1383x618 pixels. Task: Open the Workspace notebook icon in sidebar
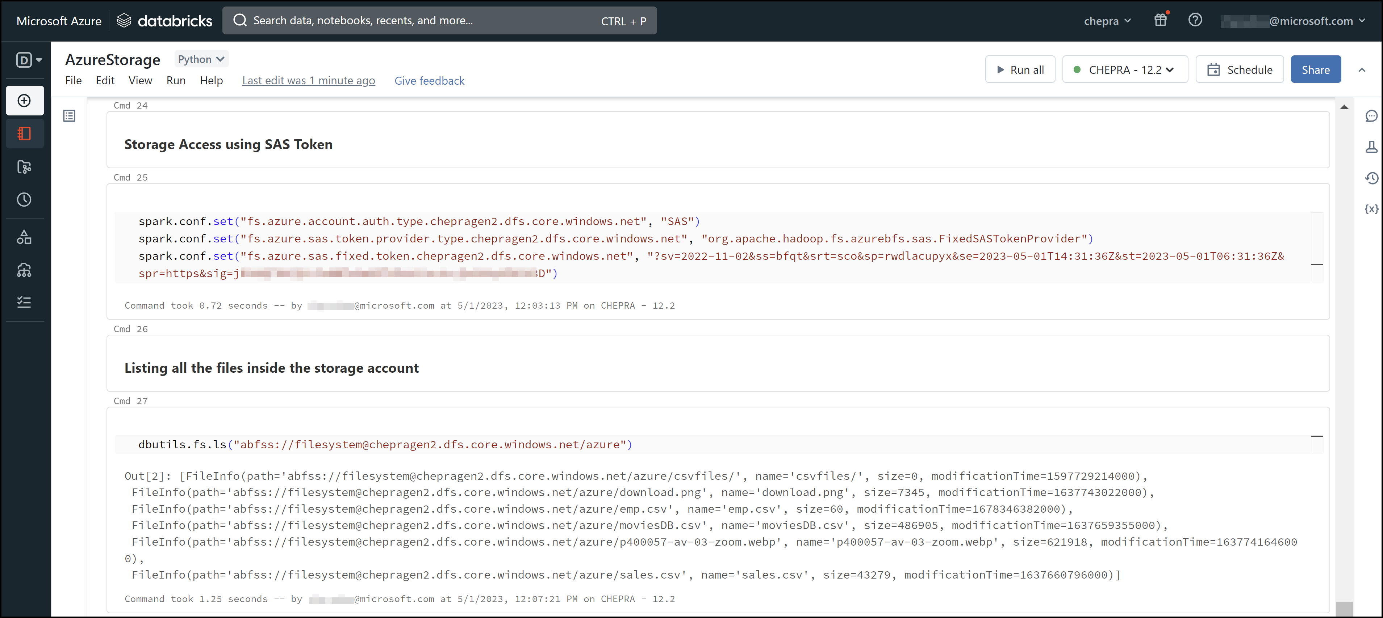(24, 134)
